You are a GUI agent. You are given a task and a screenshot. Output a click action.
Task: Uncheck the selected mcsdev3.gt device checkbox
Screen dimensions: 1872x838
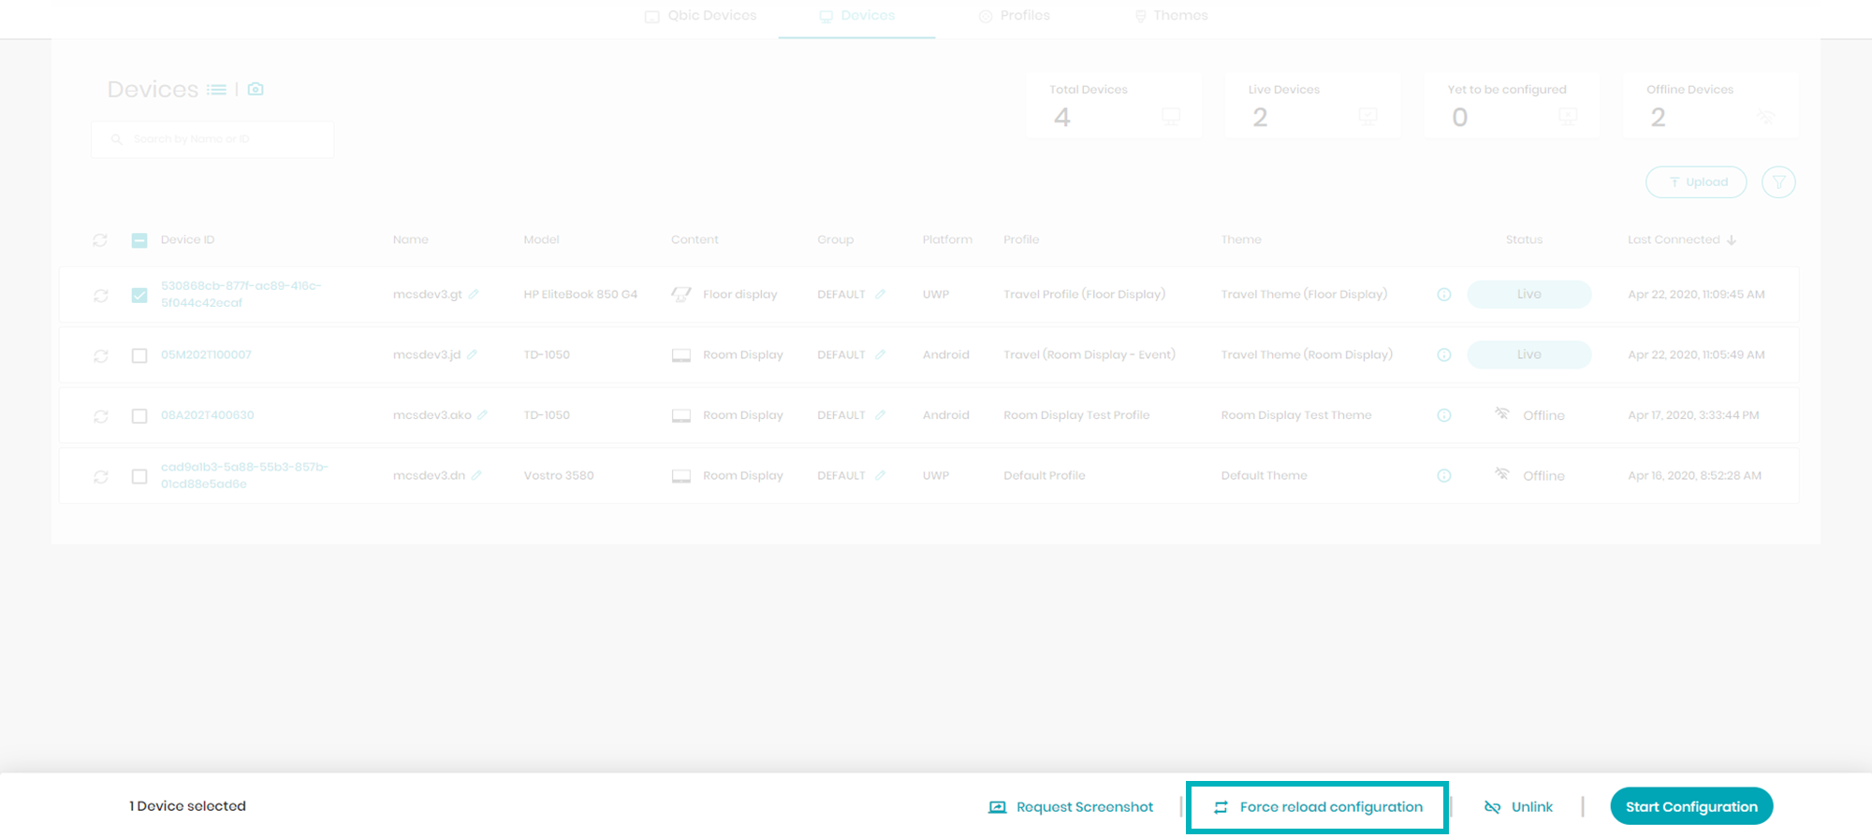(139, 296)
